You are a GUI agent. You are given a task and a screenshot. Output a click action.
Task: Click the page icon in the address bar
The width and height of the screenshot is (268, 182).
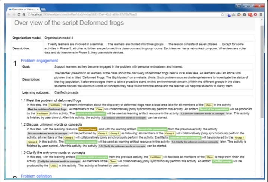(29, 14)
